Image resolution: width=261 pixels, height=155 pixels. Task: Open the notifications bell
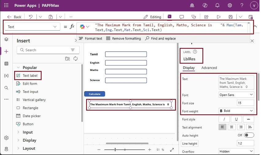[x=217, y=5]
